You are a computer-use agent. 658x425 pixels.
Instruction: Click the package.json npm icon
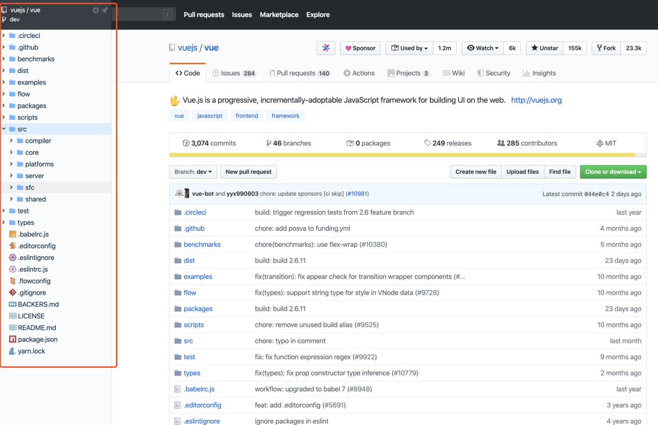[x=13, y=339]
